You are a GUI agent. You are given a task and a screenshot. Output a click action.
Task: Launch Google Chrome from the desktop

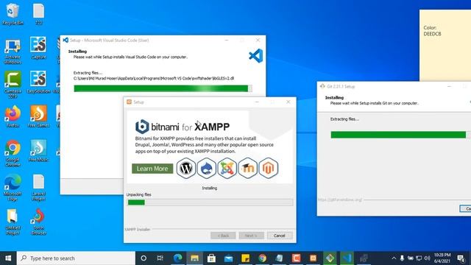click(x=13, y=153)
